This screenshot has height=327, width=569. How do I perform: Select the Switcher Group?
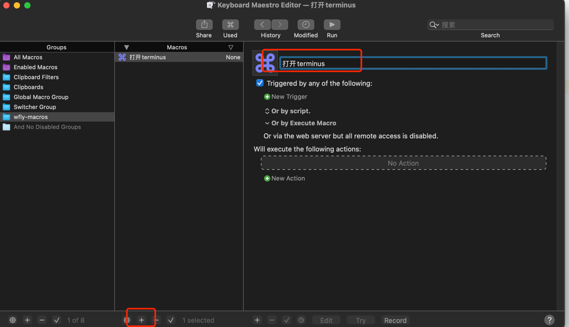(57, 107)
